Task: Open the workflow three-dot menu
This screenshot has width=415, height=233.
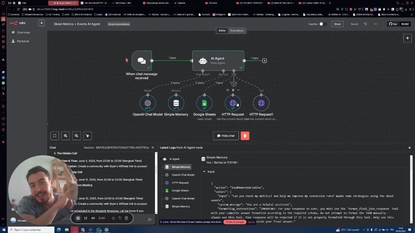Action: (x=376, y=24)
